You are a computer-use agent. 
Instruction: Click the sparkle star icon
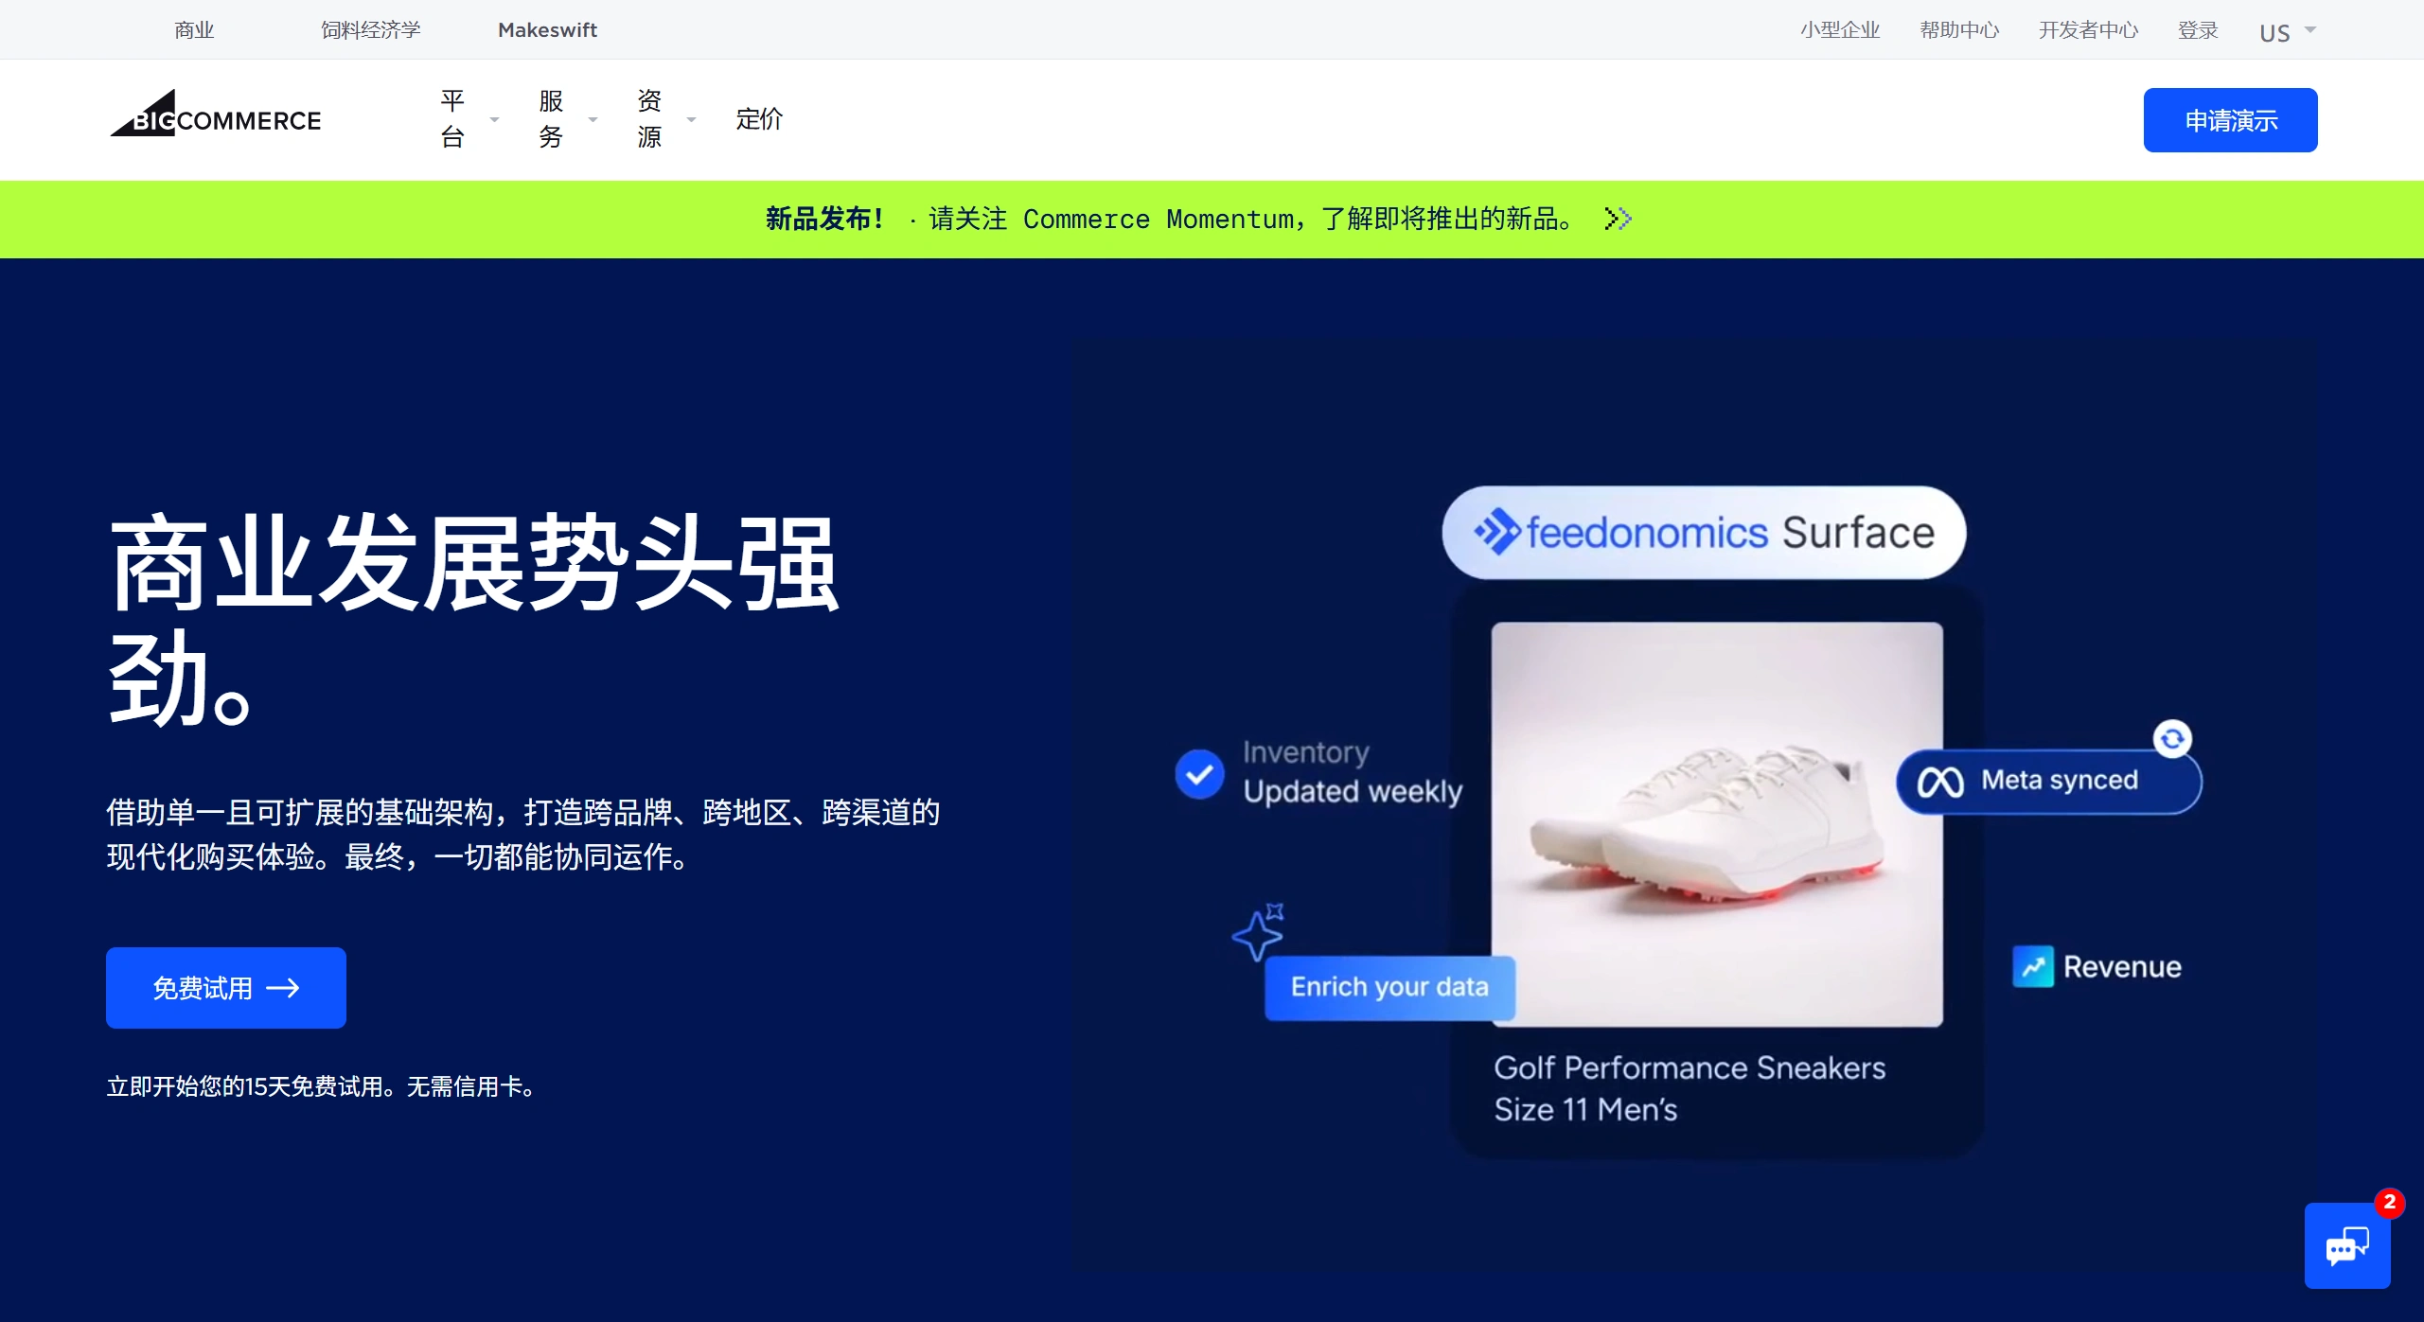(1259, 932)
